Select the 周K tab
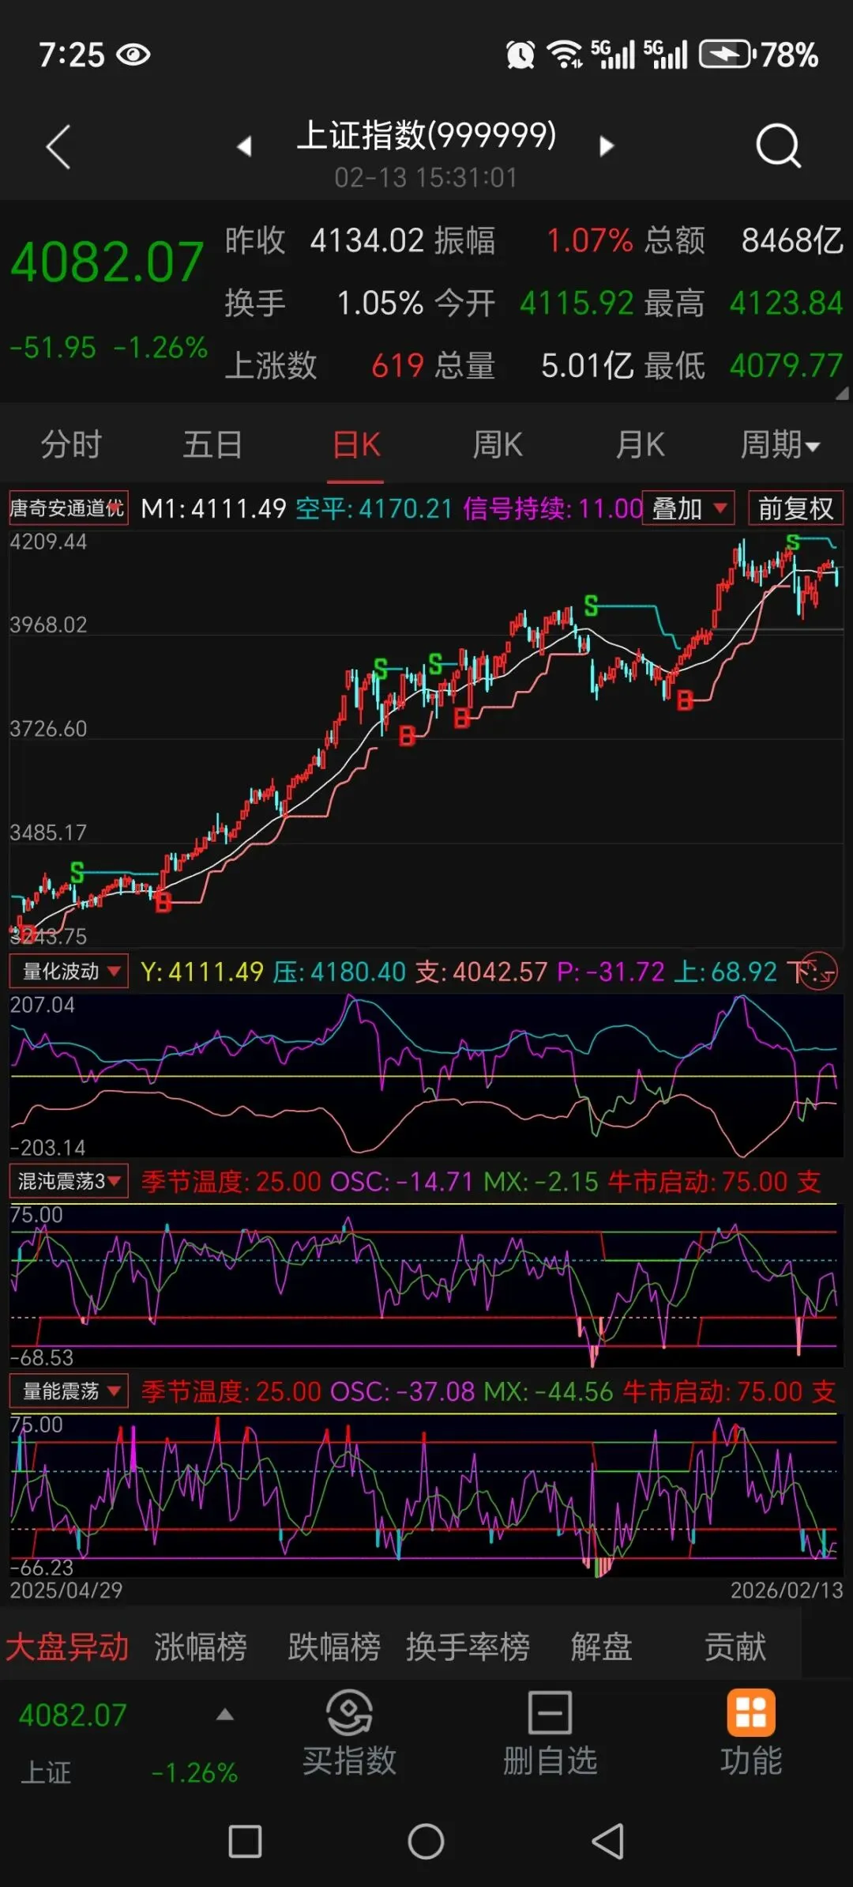The image size is (853, 1887). click(498, 444)
